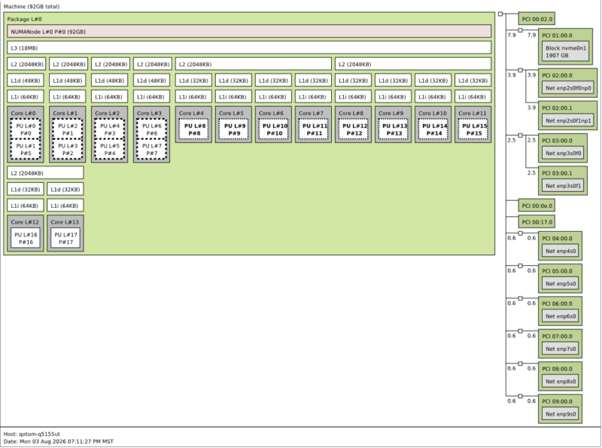
Task: Click the Core L#11 label
Action: 473,114
